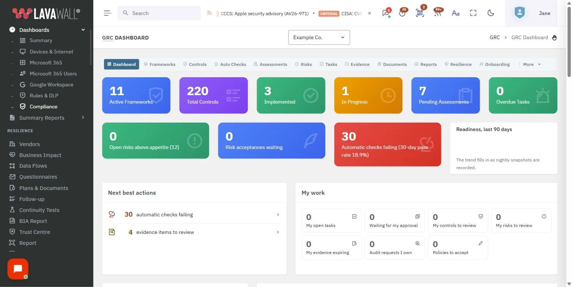Open the chat messages icon in header
Image resolution: width=572 pixels, height=287 pixels.
pos(385,13)
